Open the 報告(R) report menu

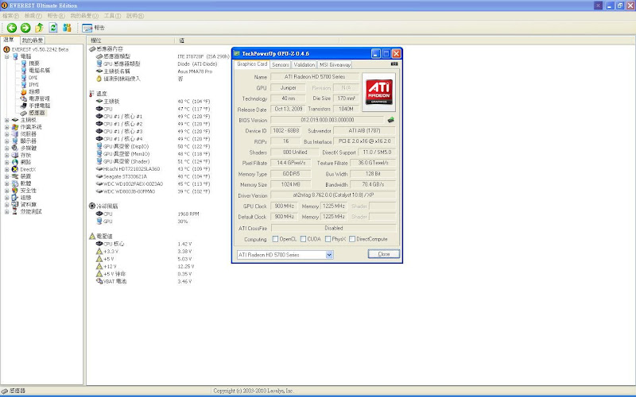[x=56, y=16]
